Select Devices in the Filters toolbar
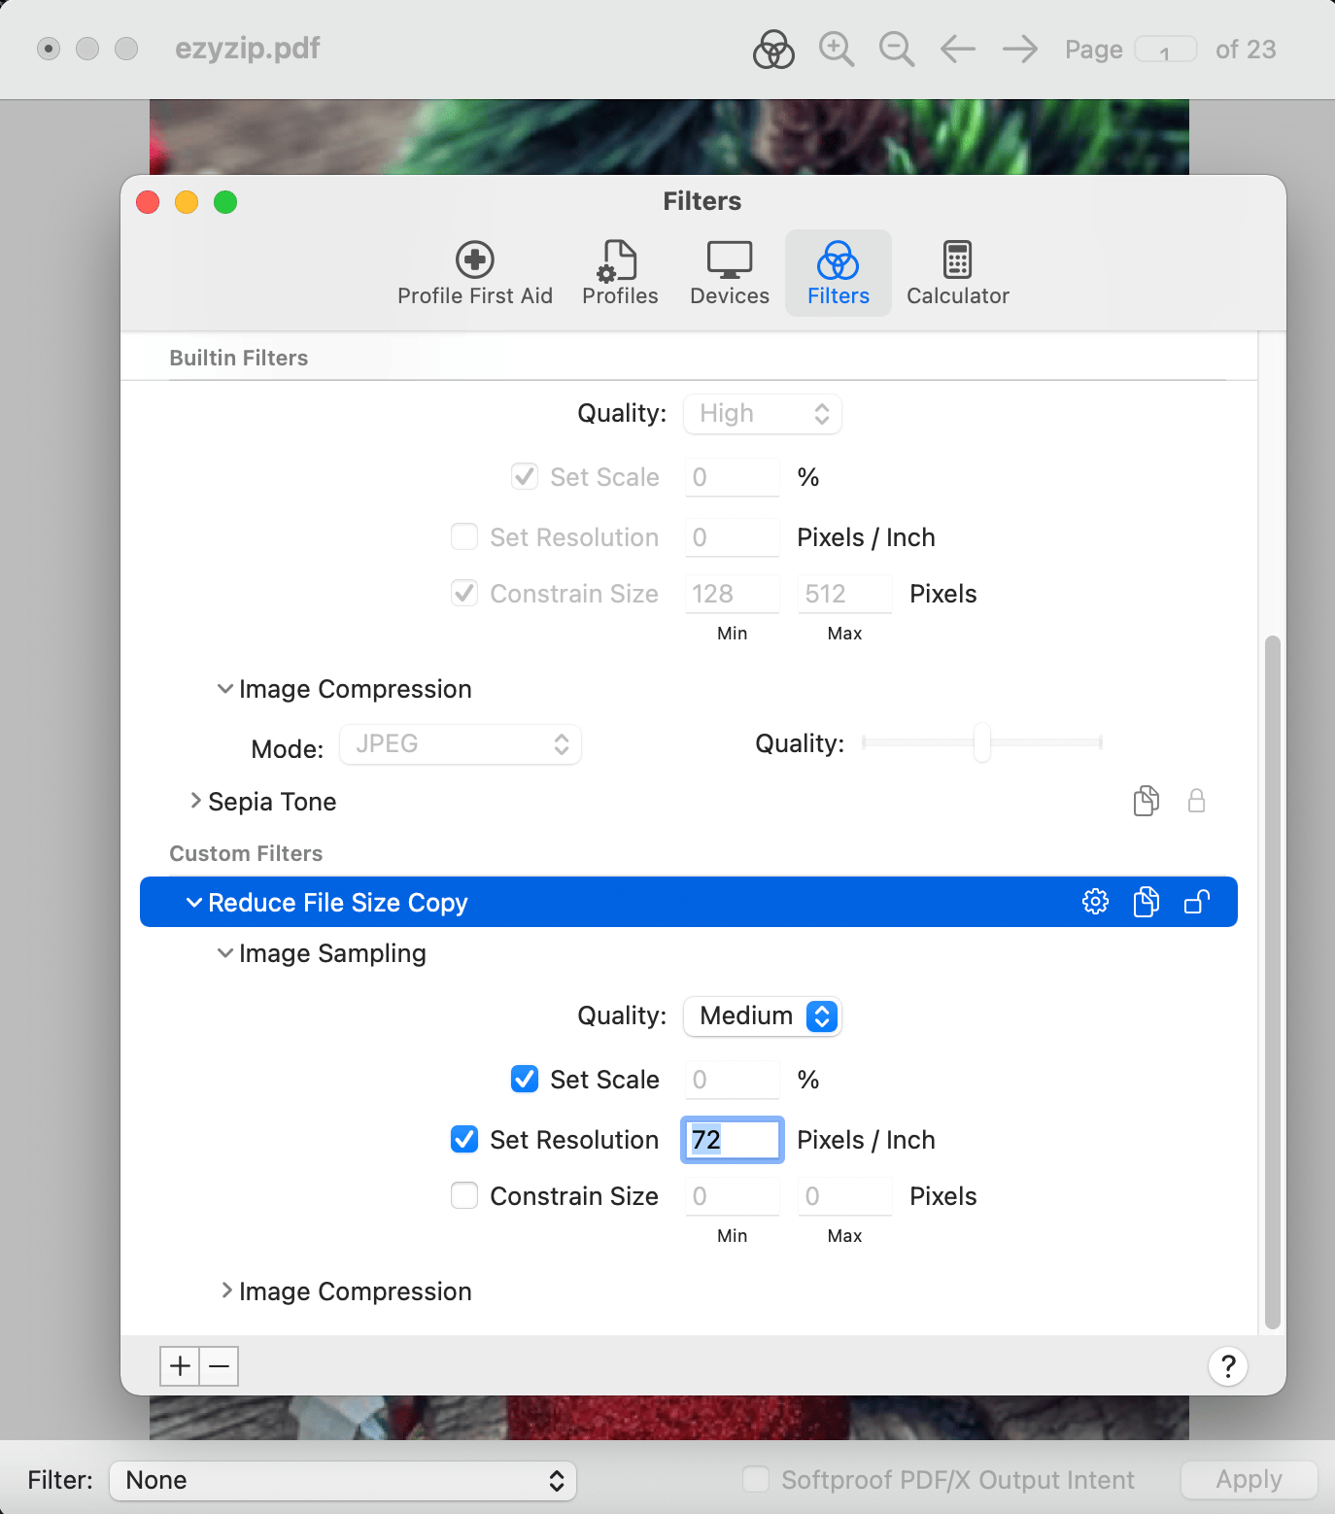The image size is (1335, 1514). [x=729, y=272]
